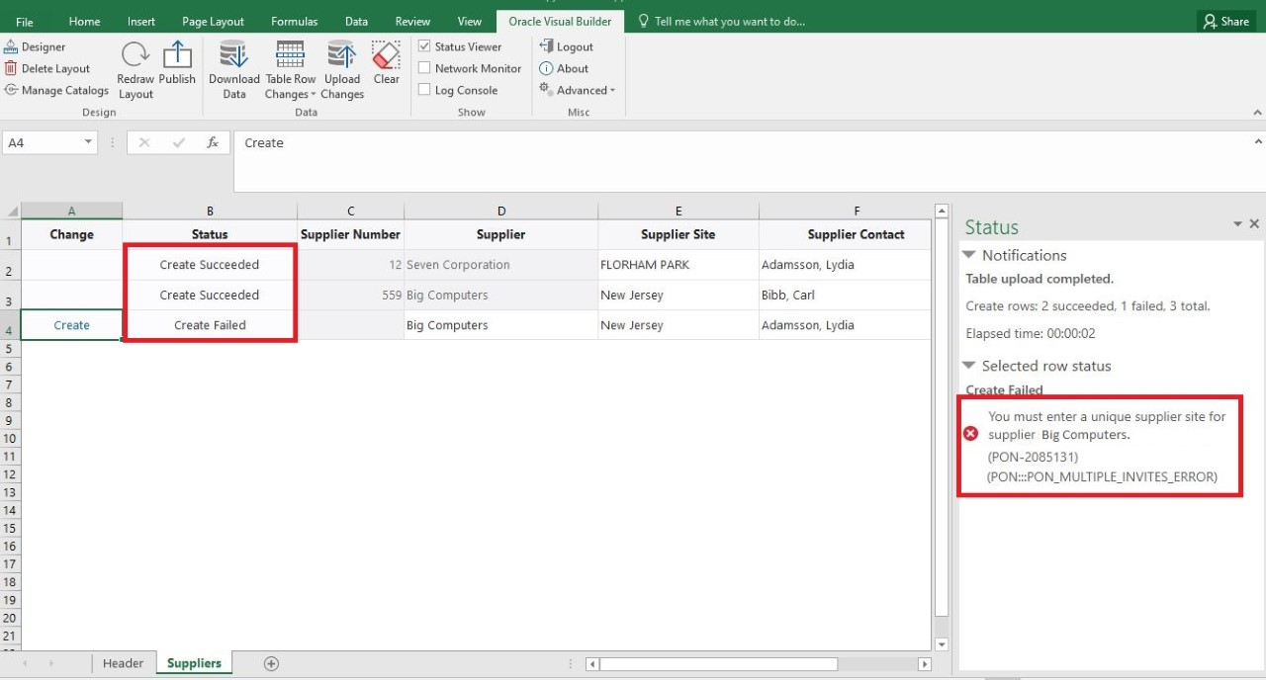Select the Create Failed status cell
Screen dimensions: 1266x680
tap(210, 325)
